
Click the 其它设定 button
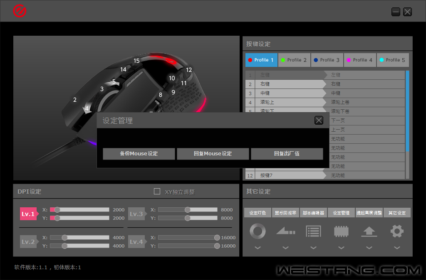coord(397,213)
